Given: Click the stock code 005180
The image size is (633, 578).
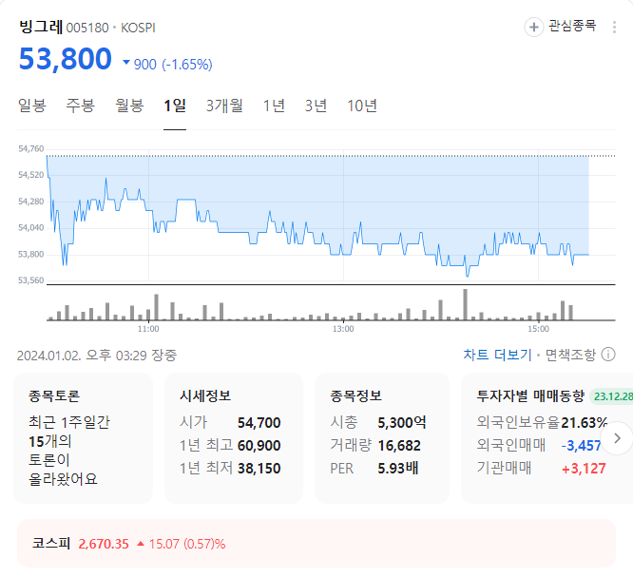Looking at the screenshot, I should (87, 28).
